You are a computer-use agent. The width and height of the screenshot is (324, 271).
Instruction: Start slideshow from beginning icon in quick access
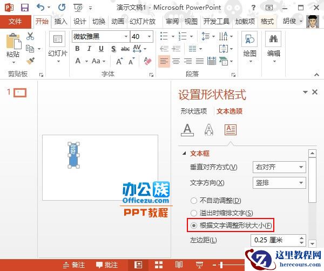click(x=78, y=8)
